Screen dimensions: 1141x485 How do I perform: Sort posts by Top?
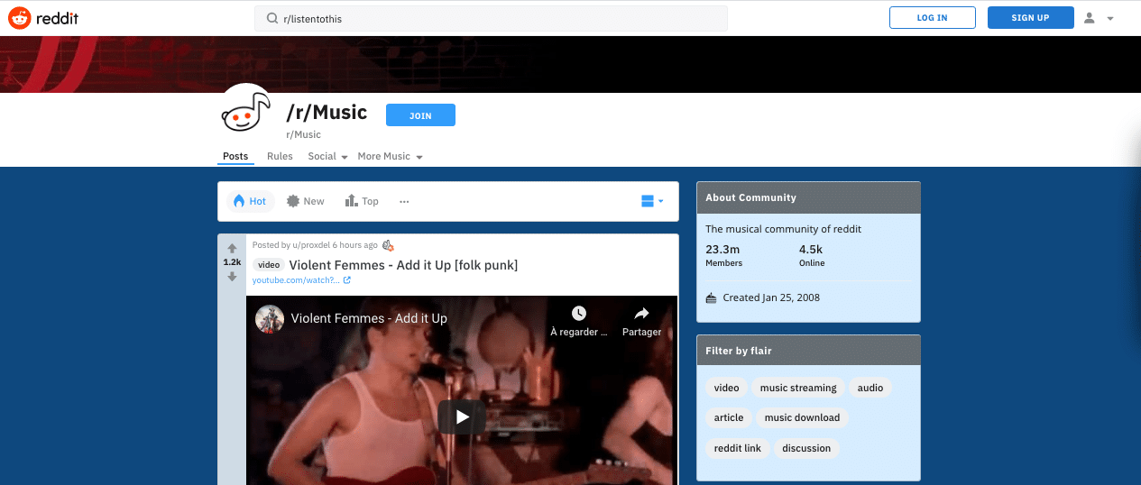pos(362,201)
